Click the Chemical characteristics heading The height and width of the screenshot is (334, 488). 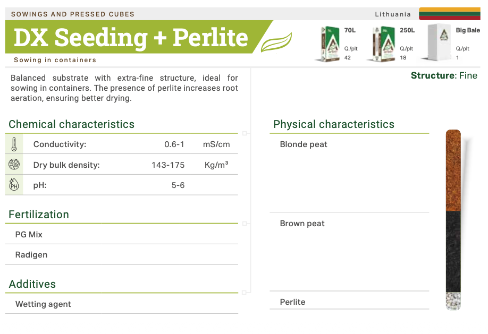point(72,125)
